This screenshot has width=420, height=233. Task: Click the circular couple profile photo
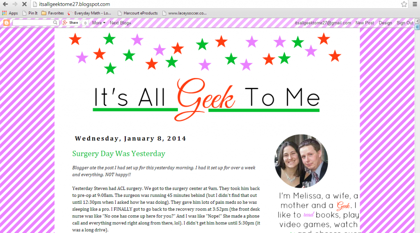click(301, 161)
